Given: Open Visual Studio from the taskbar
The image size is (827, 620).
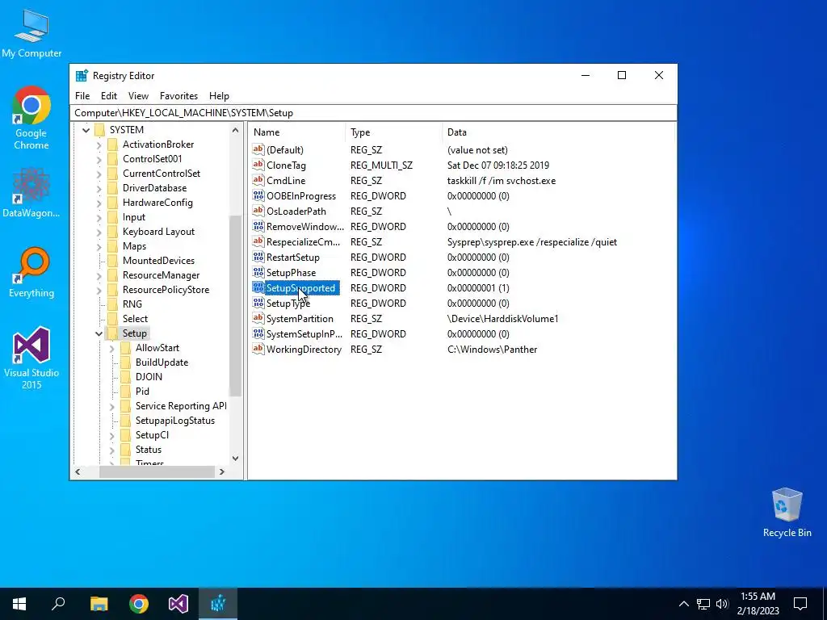Looking at the screenshot, I should click(x=178, y=604).
